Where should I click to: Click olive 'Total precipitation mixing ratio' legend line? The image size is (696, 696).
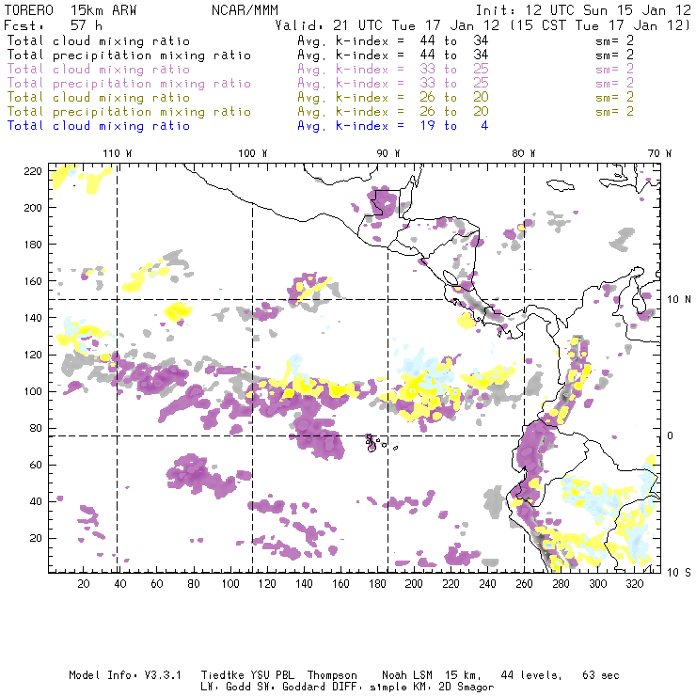(129, 112)
